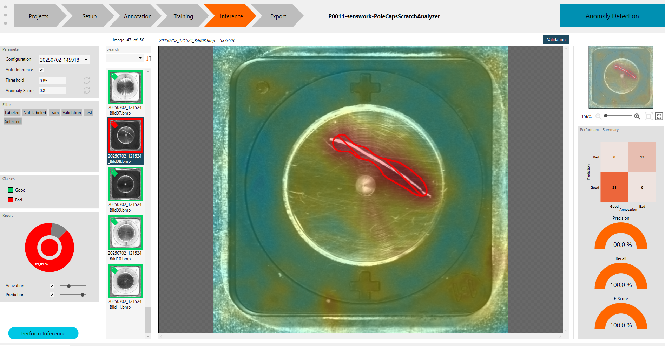Image resolution: width=665 pixels, height=346 pixels.
Task: Fit the image to the view
Action: click(649, 116)
